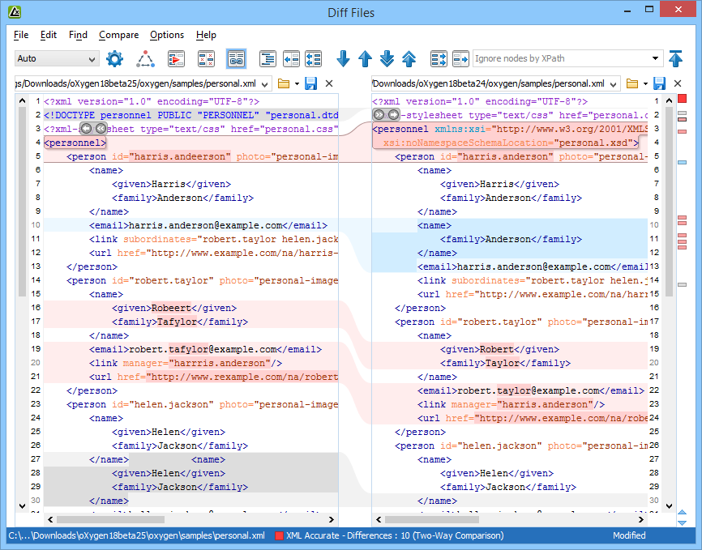Jump to last difference with double-down arrow icon
The image size is (702, 550).
pos(387,59)
